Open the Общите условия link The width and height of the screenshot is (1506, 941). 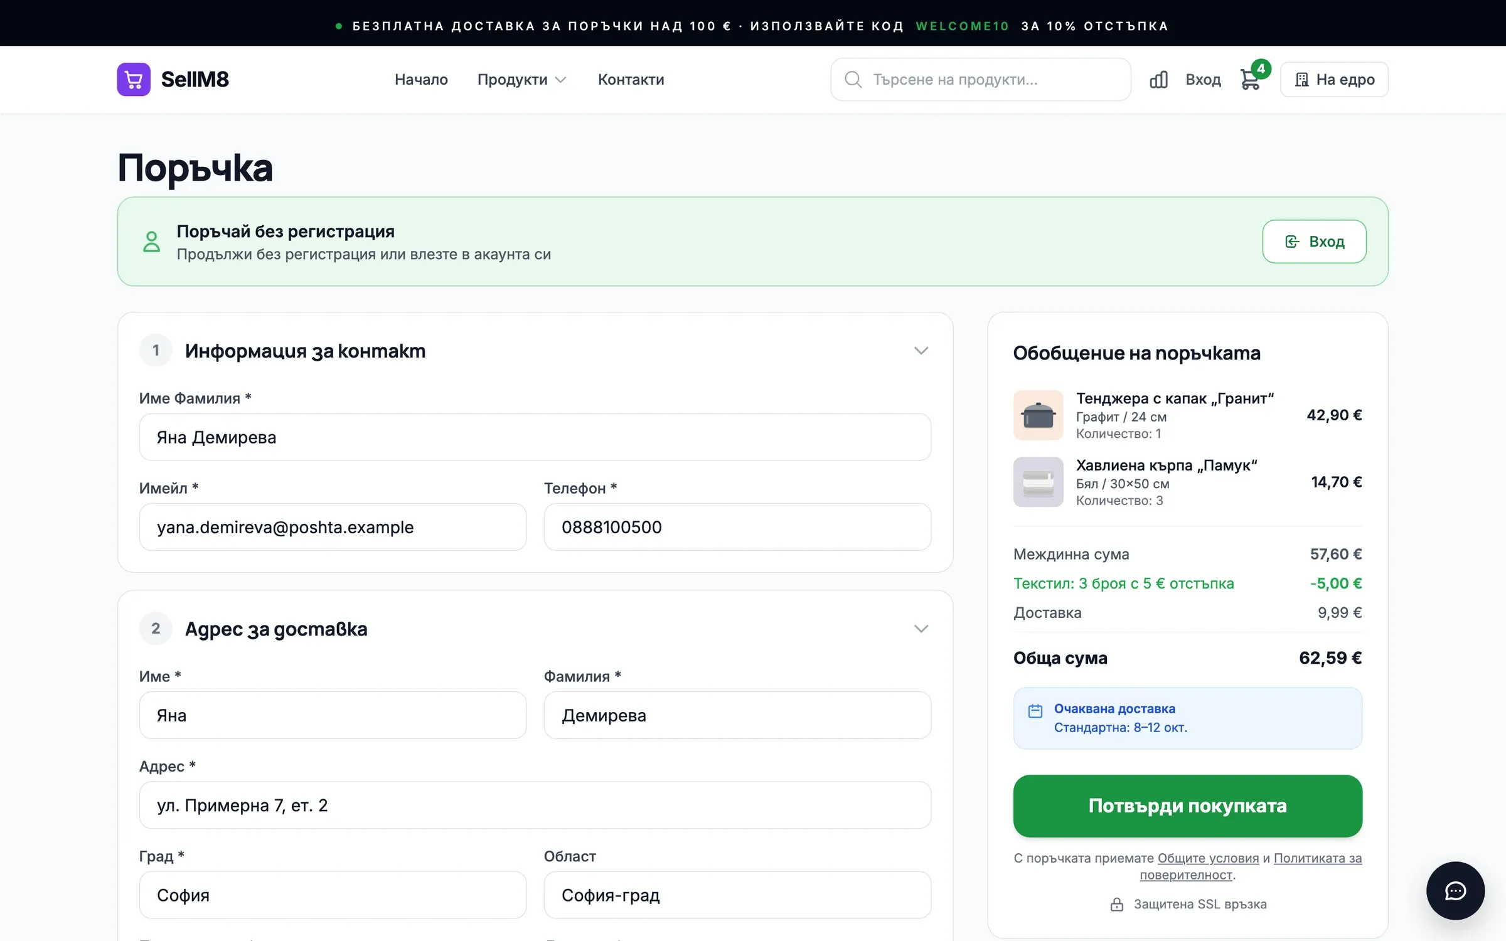[x=1208, y=858]
